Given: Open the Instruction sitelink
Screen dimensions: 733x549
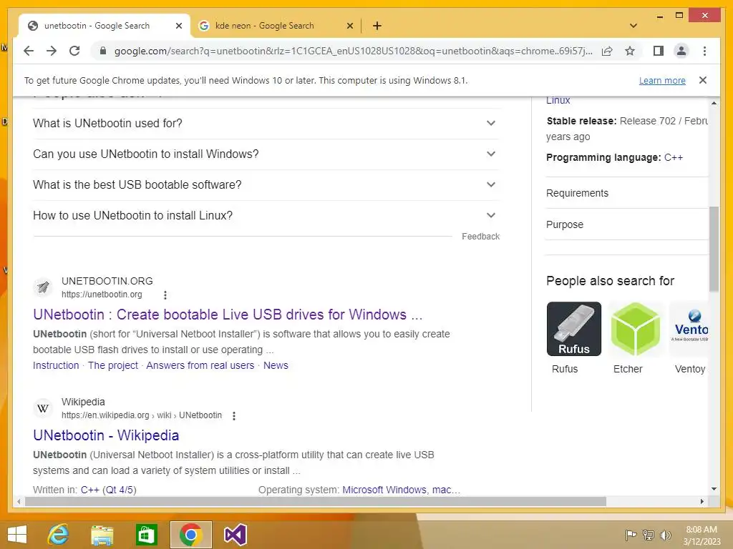Looking at the screenshot, I should point(56,365).
